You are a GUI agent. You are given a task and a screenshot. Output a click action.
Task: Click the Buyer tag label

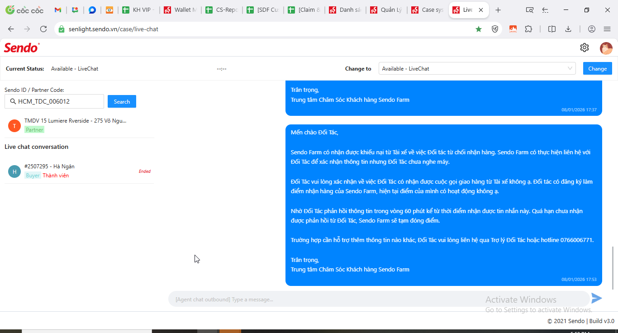pos(33,176)
